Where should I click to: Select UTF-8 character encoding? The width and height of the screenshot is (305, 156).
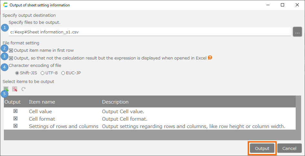[x=43, y=73]
